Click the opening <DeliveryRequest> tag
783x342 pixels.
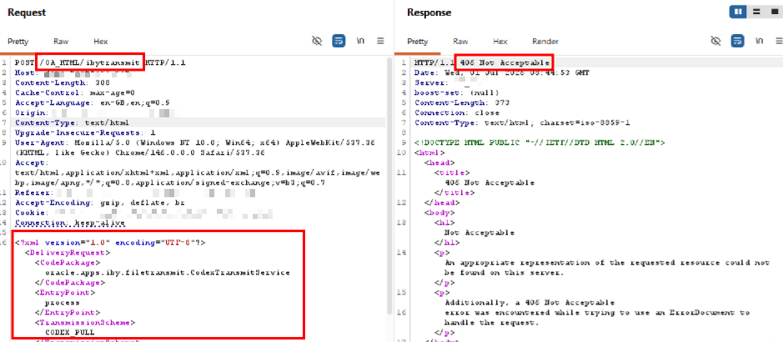pyautogui.click(x=68, y=252)
